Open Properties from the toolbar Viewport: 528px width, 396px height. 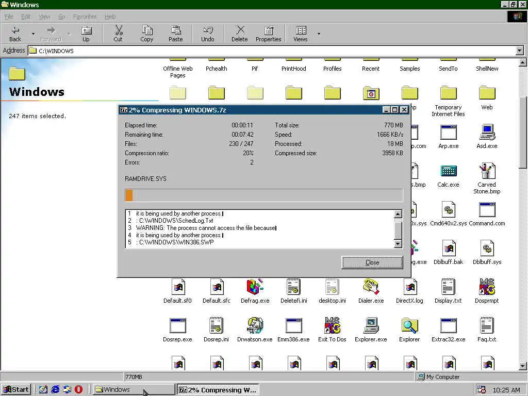[268, 34]
